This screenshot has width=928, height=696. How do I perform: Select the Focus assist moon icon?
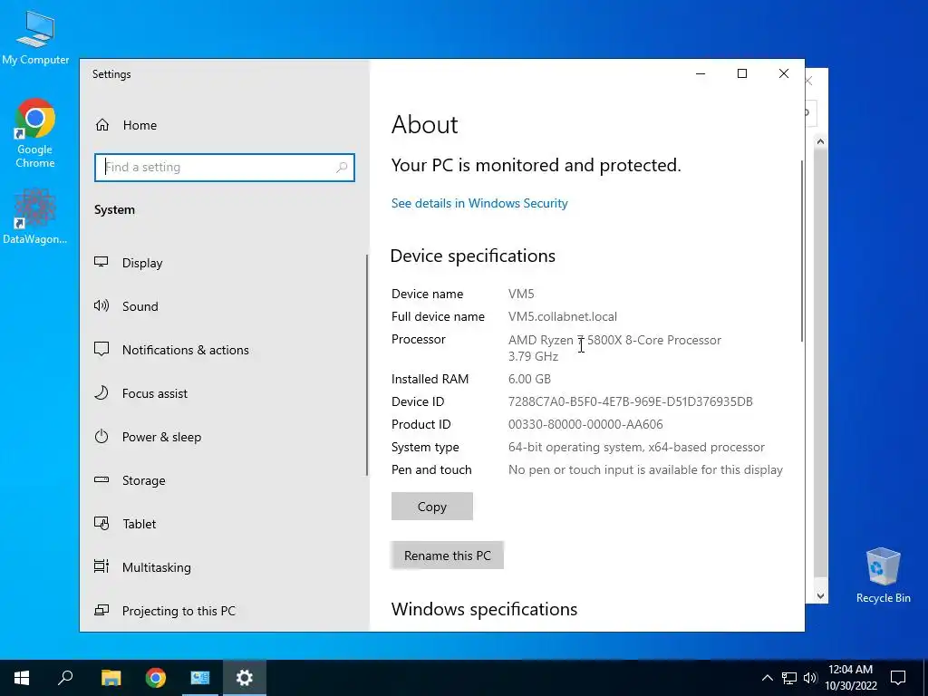coord(101,393)
